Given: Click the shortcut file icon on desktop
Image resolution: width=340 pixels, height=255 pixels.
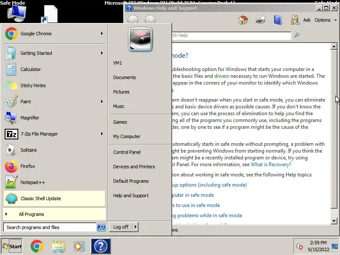Looking at the screenshot, I should click(x=50, y=14).
